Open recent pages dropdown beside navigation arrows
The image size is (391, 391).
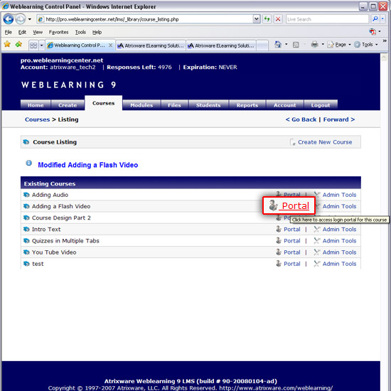click(x=30, y=19)
